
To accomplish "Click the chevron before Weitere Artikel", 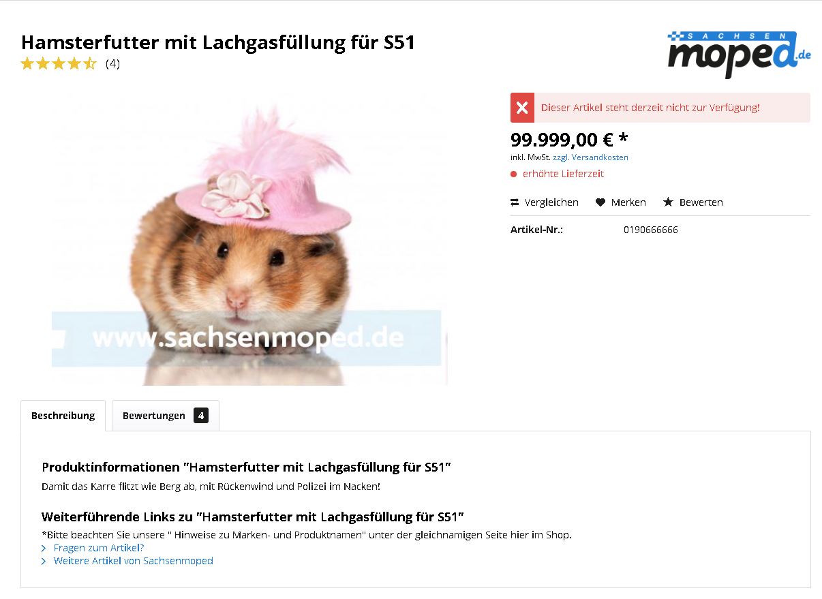I will 44,561.
